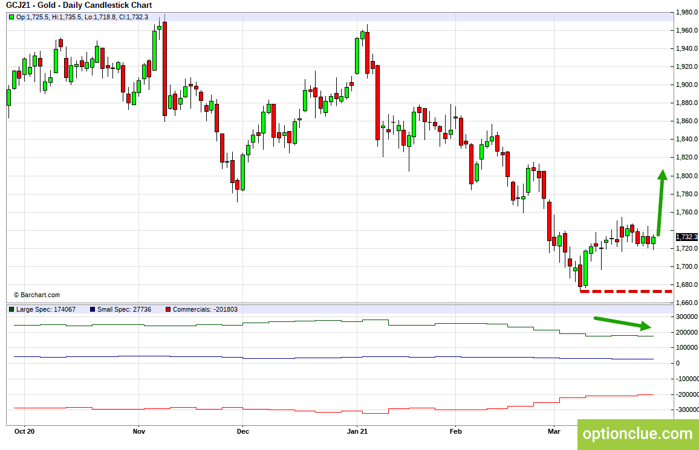Click the chart title 'GCJ21 - Gold - Daily Candlestick Chart'
699x450 pixels.
coord(79,5)
